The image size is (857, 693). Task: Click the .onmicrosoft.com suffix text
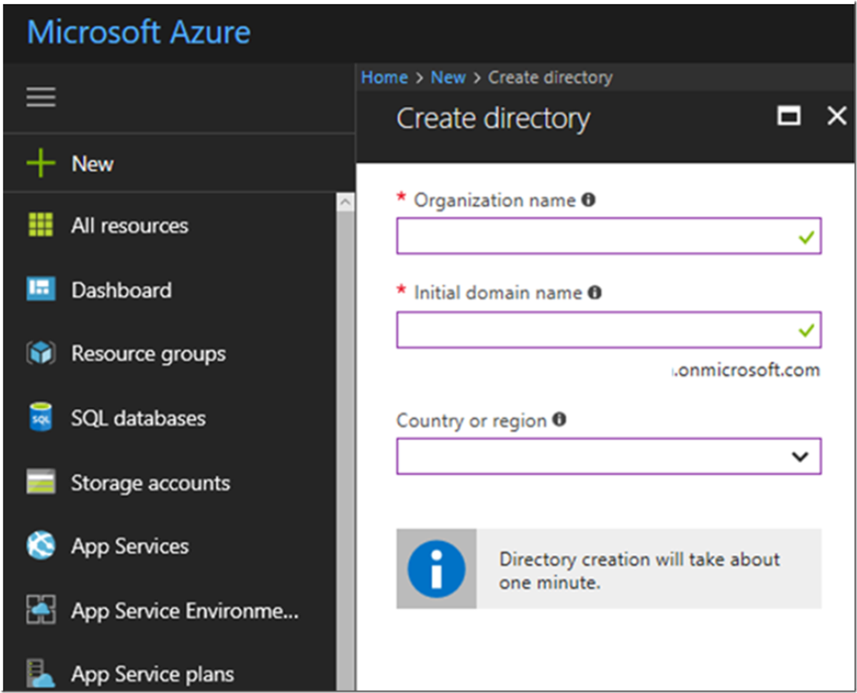[747, 370]
